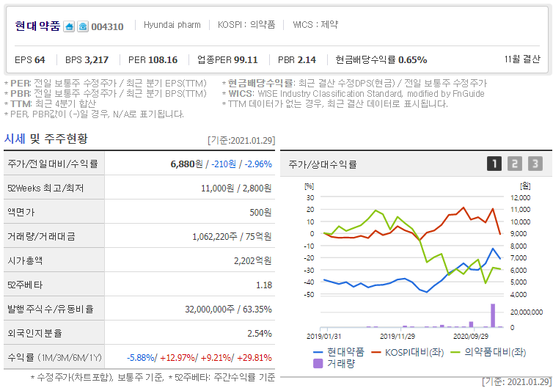Click the telephone icon beside stock code 004310
The width and height of the screenshot is (553, 388).
click(83, 26)
